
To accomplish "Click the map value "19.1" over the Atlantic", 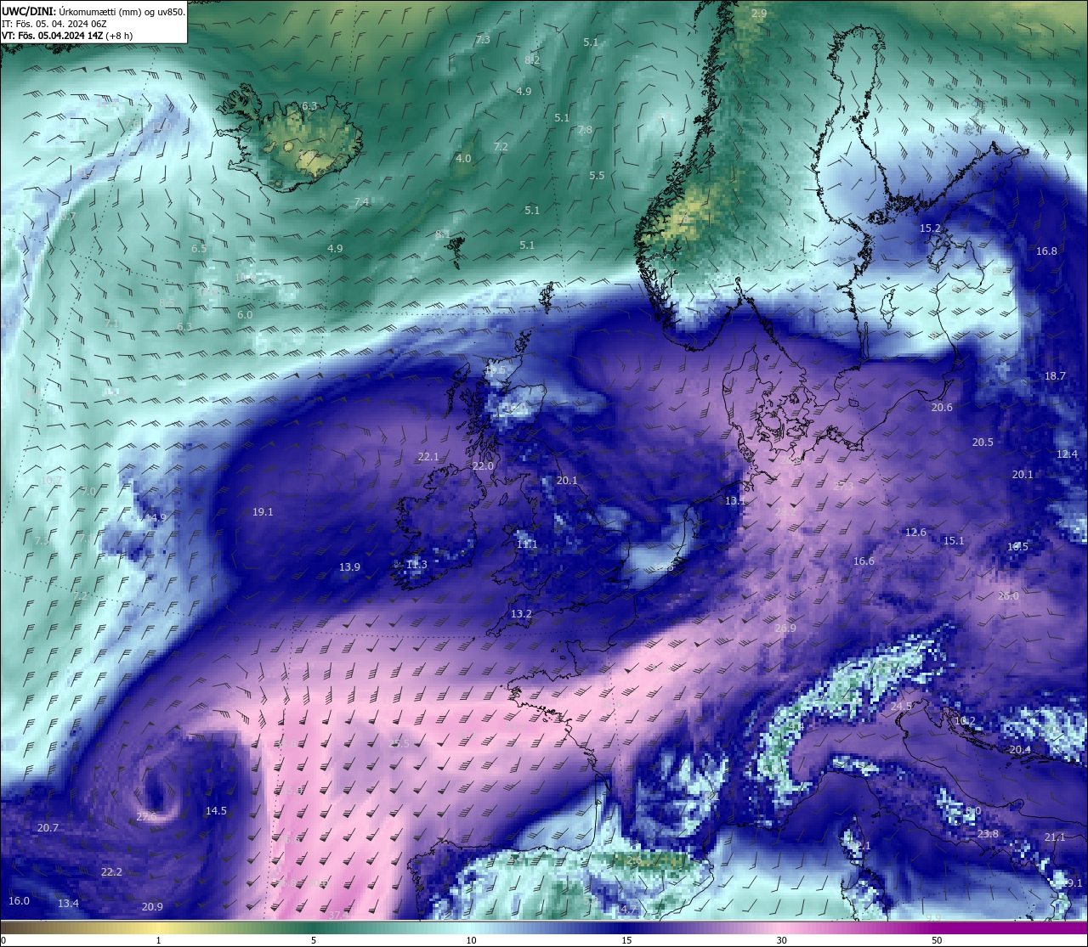I will (263, 512).
